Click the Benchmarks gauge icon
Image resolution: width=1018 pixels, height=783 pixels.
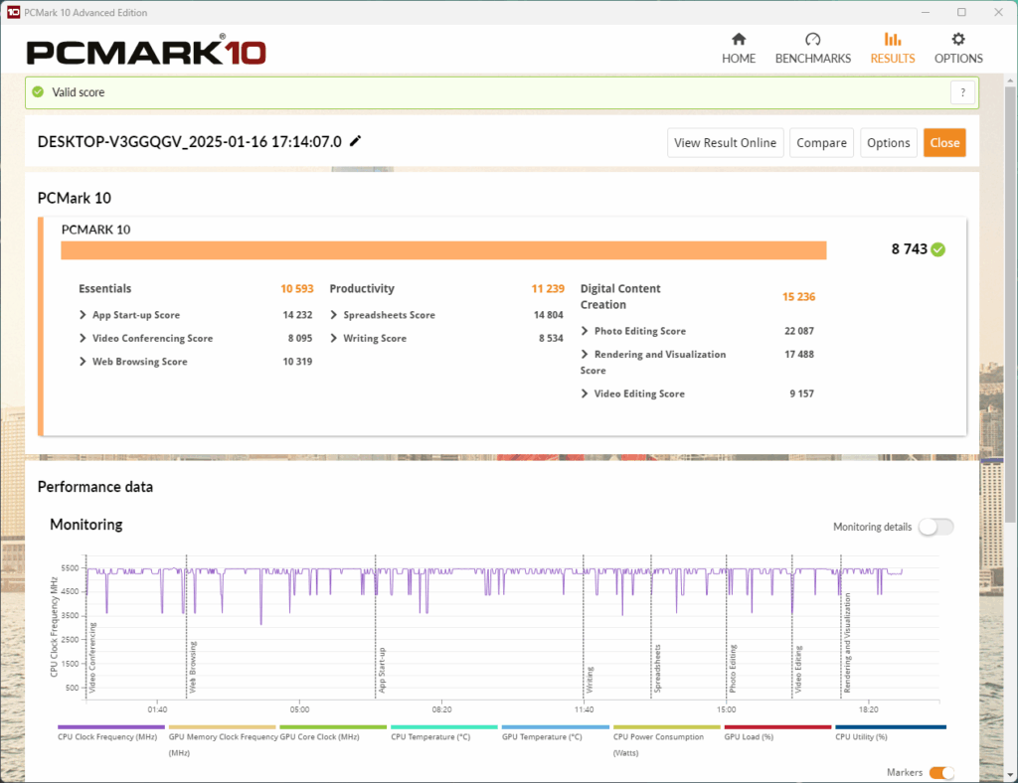click(x=812, y=39)
